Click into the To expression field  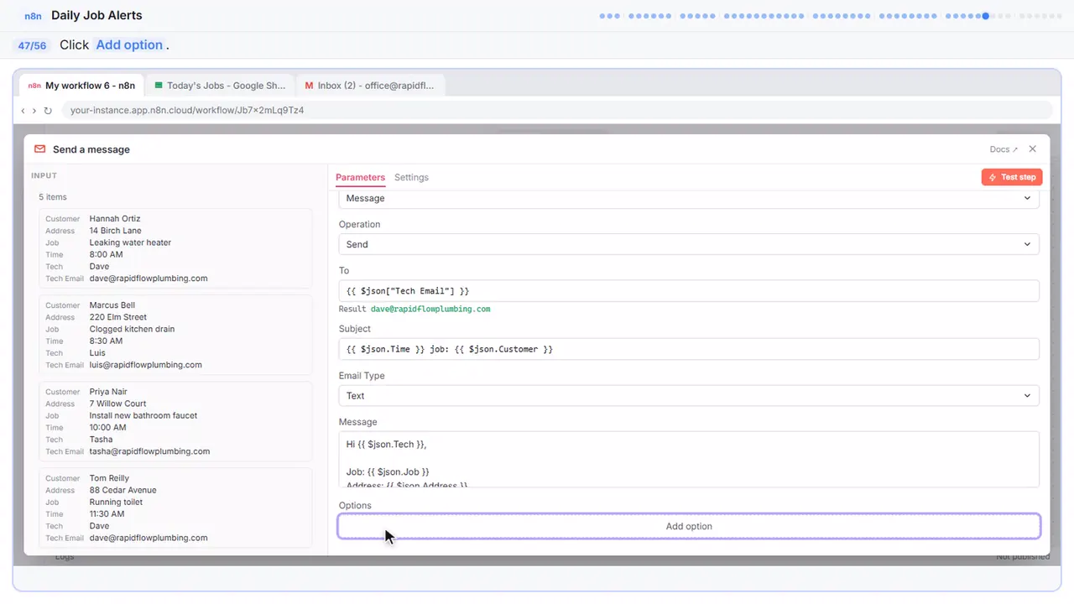click(x=689, y=291)
